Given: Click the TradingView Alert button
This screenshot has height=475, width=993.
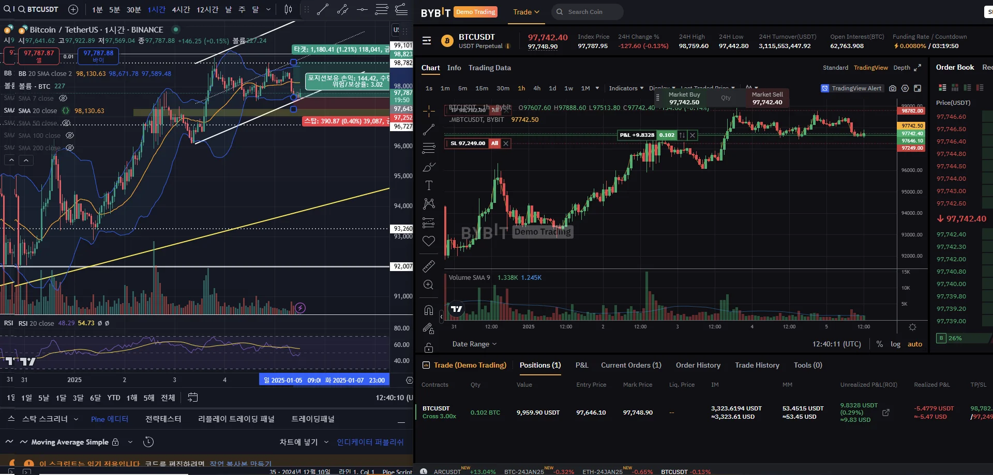Looking at the screenshot, I should (851, 88).
